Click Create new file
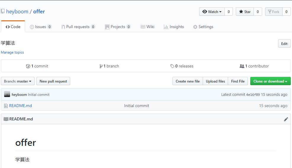The height and width of the screenshot is (168, 292). click(x=188, y=81)
